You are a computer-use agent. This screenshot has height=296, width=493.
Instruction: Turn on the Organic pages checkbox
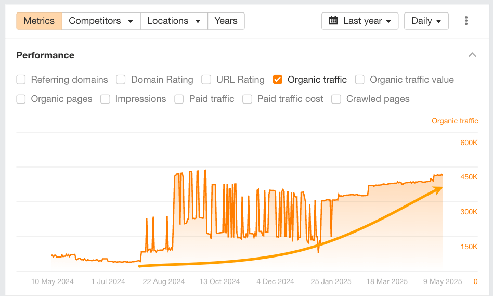21,99
